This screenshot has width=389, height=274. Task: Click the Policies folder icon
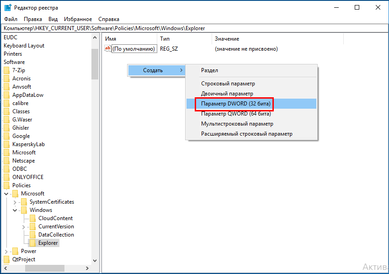7,185
